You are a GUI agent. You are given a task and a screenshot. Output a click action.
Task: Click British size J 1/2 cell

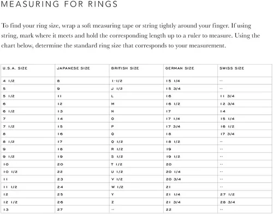coord(136,89)
